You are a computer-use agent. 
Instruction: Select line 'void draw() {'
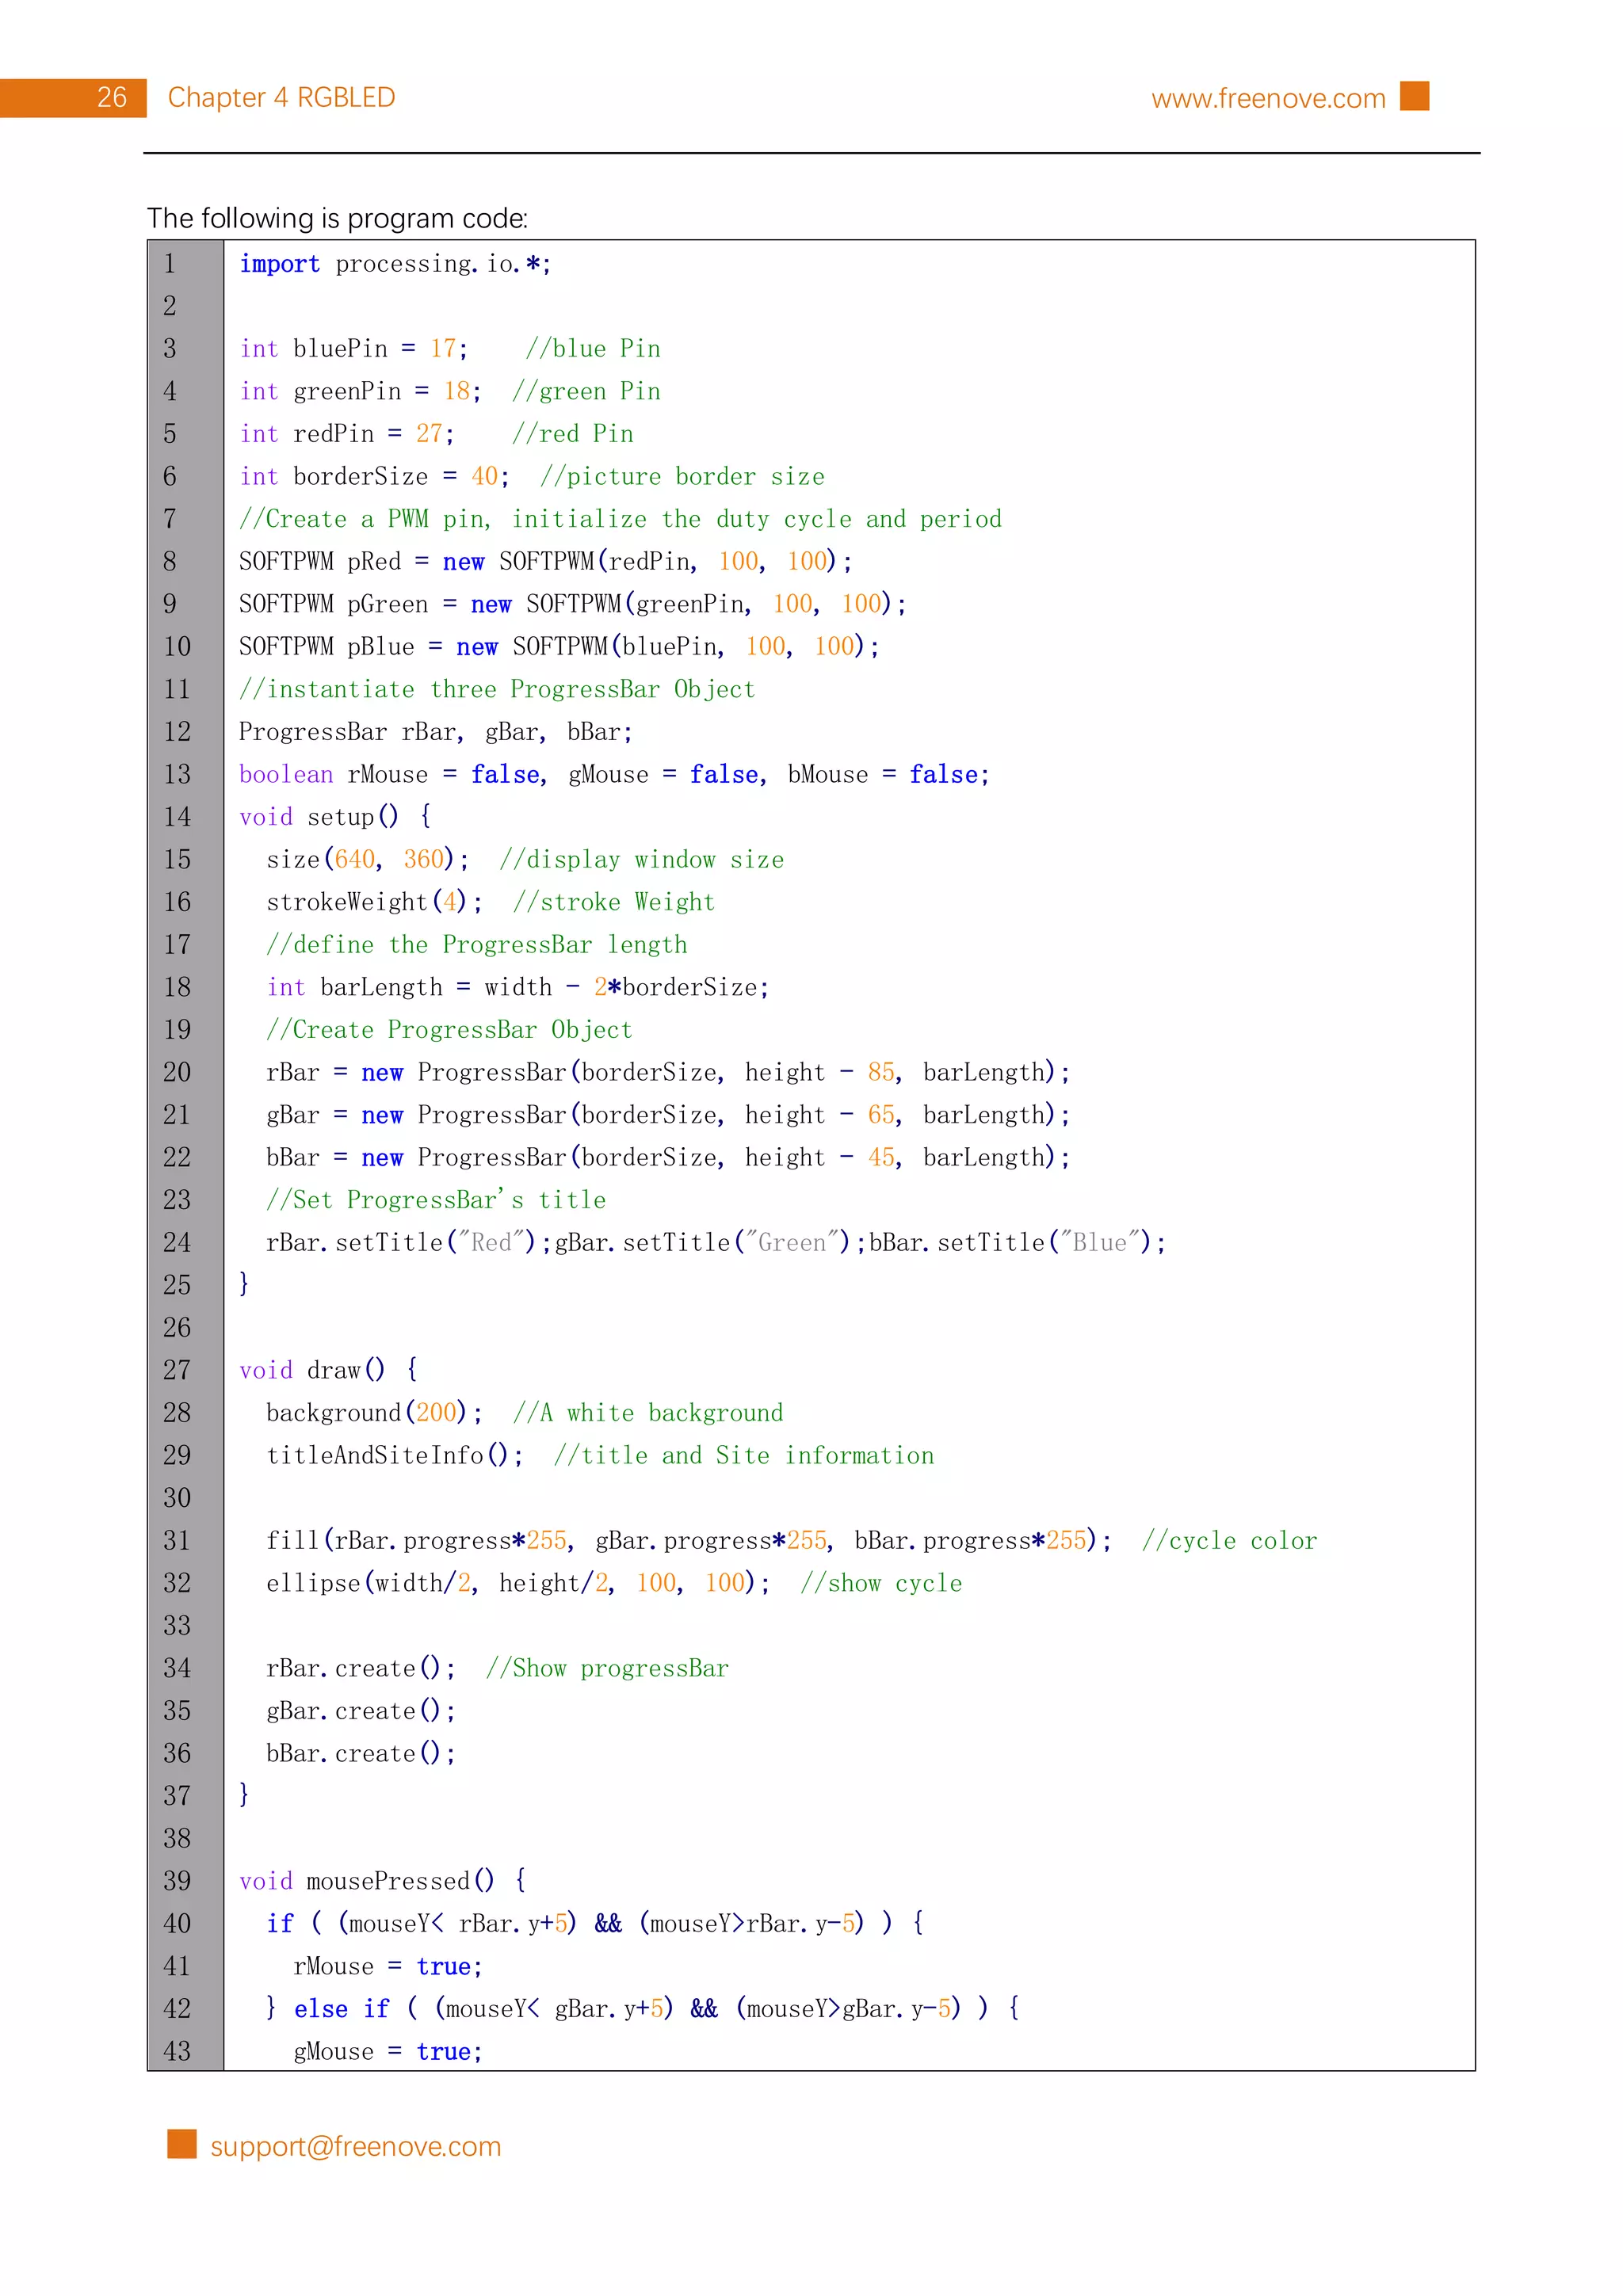point(328,1370)
